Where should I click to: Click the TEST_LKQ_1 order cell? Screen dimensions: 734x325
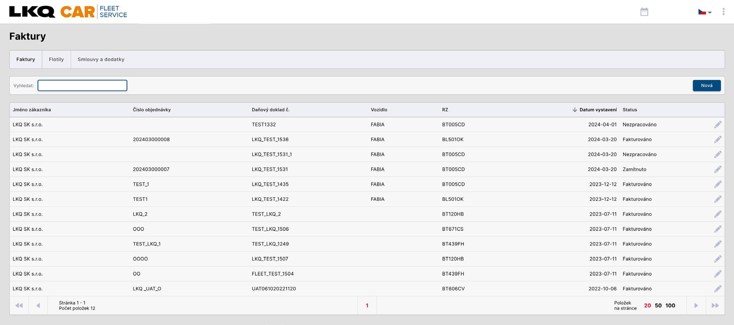tap(147, 244)
